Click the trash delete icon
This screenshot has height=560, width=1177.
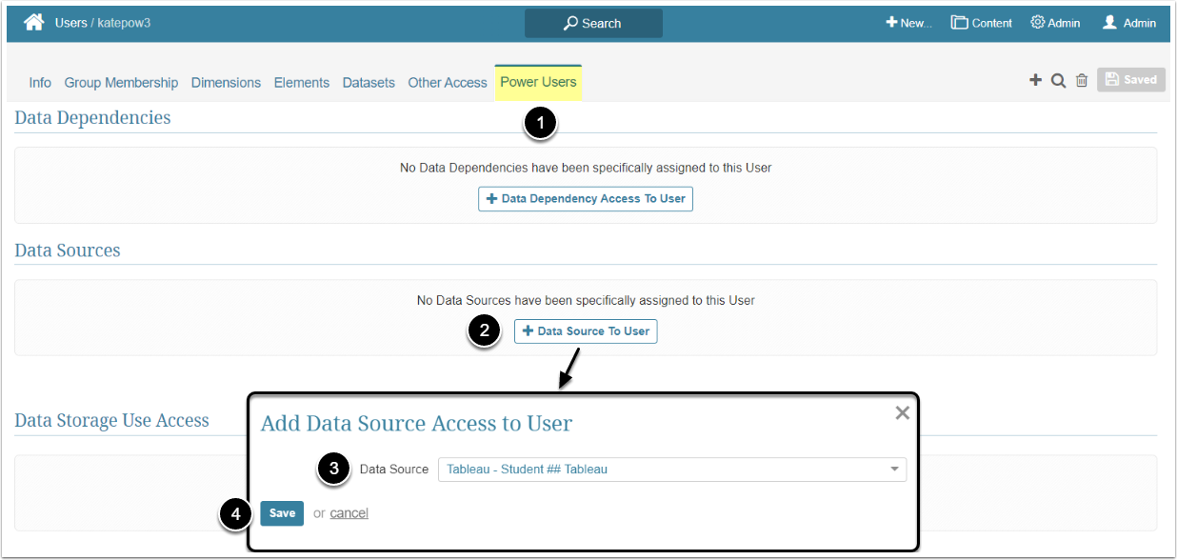1082,80
